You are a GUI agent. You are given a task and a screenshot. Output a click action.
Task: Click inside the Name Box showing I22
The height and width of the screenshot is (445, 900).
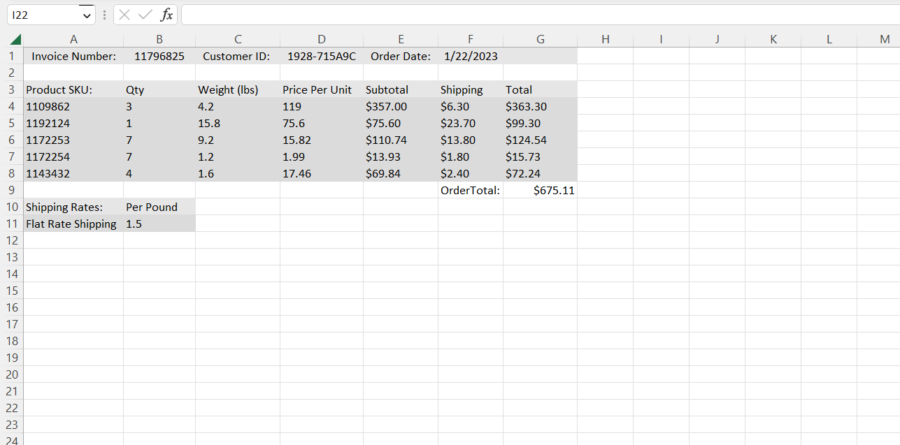(42, 15)
